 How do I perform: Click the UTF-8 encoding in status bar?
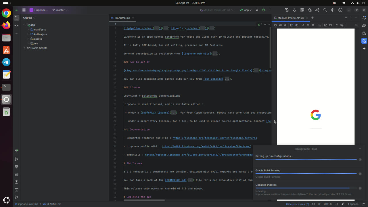tap(328, 204)
